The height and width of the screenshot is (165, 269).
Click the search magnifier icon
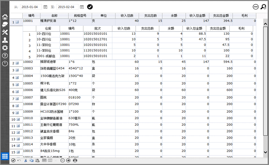[x=263, y=7]
